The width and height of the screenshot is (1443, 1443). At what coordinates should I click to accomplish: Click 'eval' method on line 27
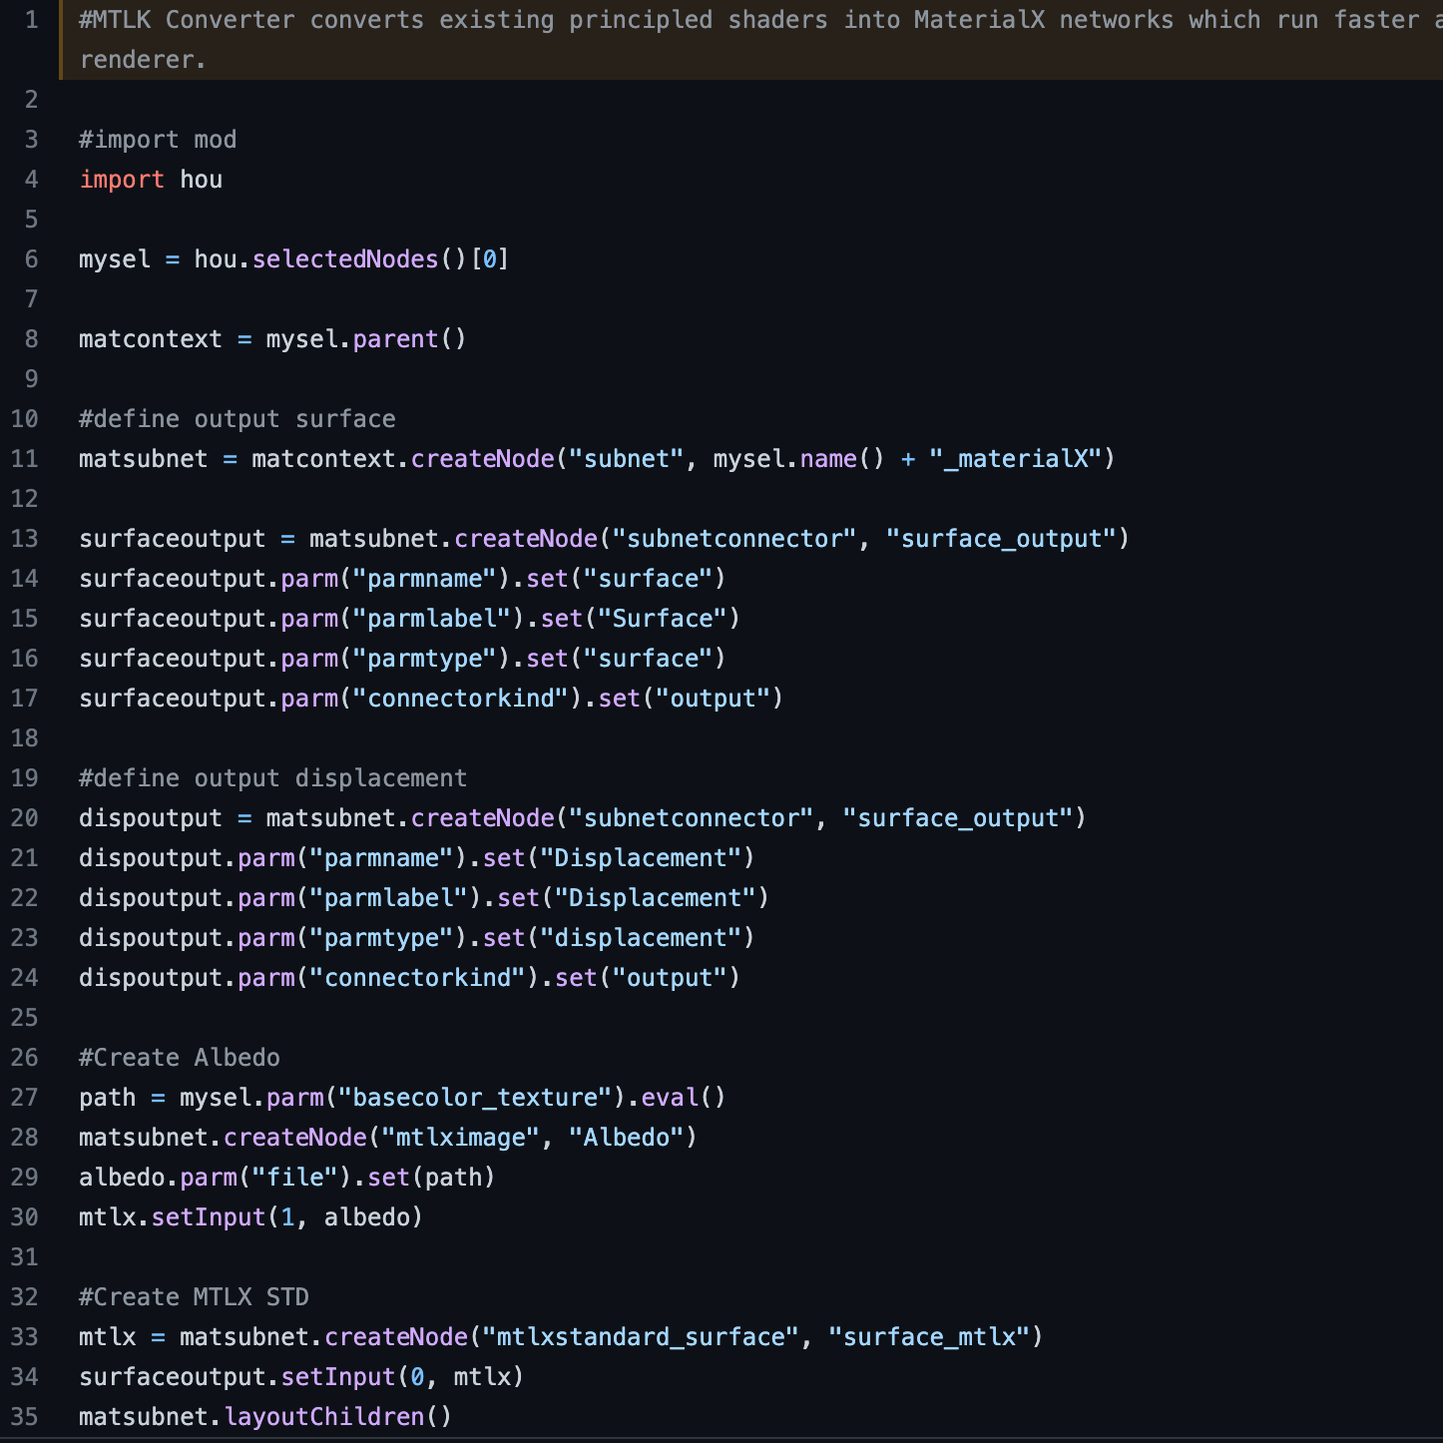coord(670,1098)
